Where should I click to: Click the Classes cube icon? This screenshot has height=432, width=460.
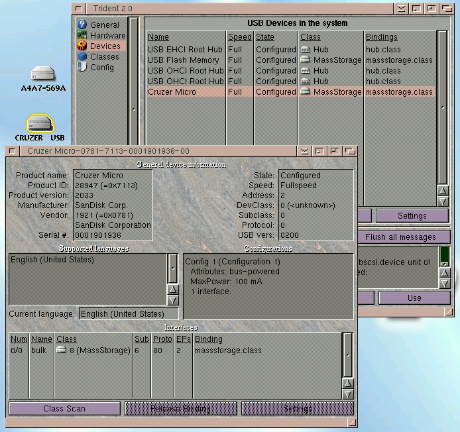coord(82,56)
